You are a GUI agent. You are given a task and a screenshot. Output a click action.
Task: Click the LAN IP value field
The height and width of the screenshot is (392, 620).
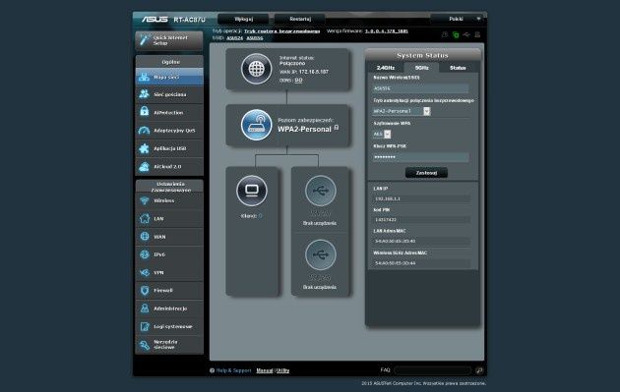pos(422,199)
